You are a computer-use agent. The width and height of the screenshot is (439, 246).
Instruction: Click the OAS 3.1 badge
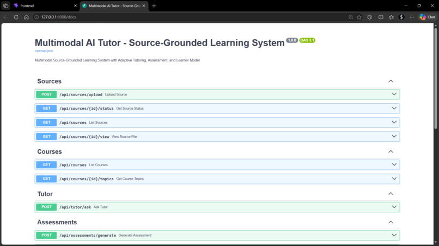[x=307, y=40]
